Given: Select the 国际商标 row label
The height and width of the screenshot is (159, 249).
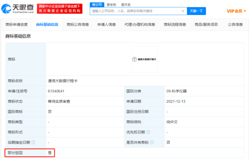Looking at the screenshot, I should pos(15,112).
